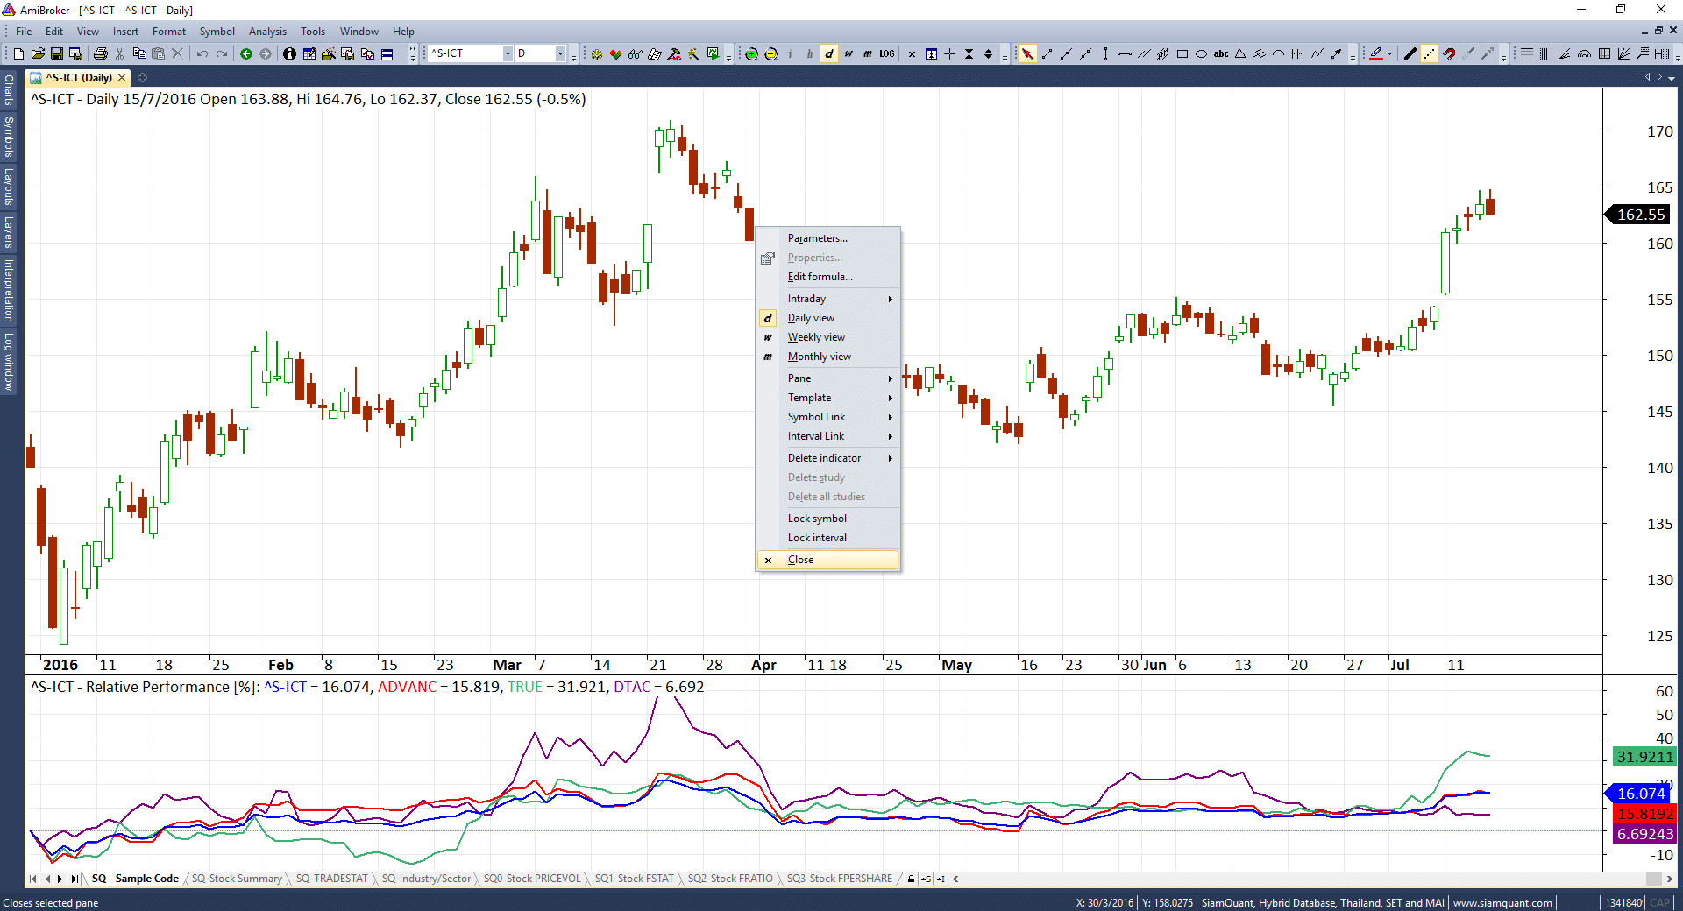Open the line color picker dropdown arrow
This screenshot has height=911, width=1683.
[1390, 54]
